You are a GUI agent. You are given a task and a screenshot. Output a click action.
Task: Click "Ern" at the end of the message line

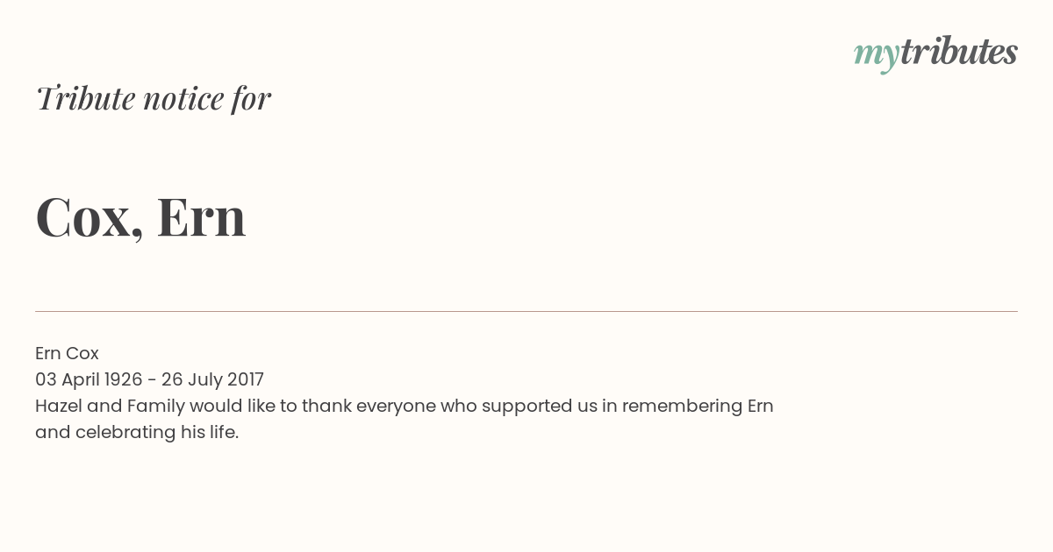[760, 406]
